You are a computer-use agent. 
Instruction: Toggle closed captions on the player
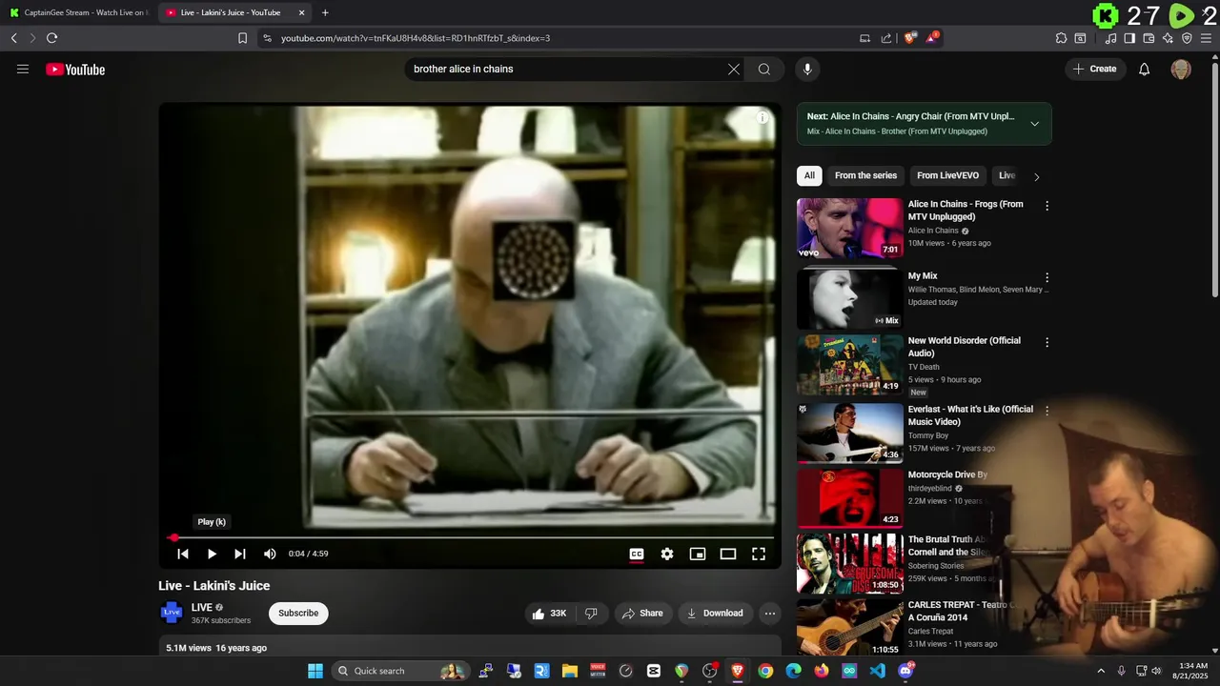point(637,554)
